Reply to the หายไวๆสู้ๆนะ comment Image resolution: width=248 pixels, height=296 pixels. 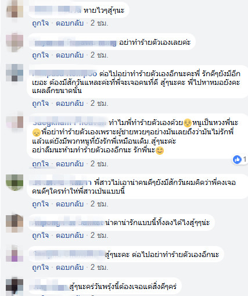point(70,23)
